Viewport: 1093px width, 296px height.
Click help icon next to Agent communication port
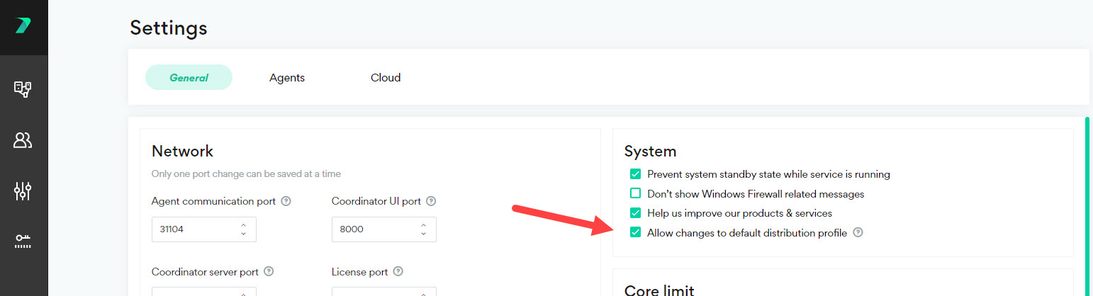tap(286, 201)
